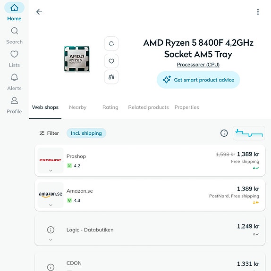Click Get smart product advice button

[198, 80]
